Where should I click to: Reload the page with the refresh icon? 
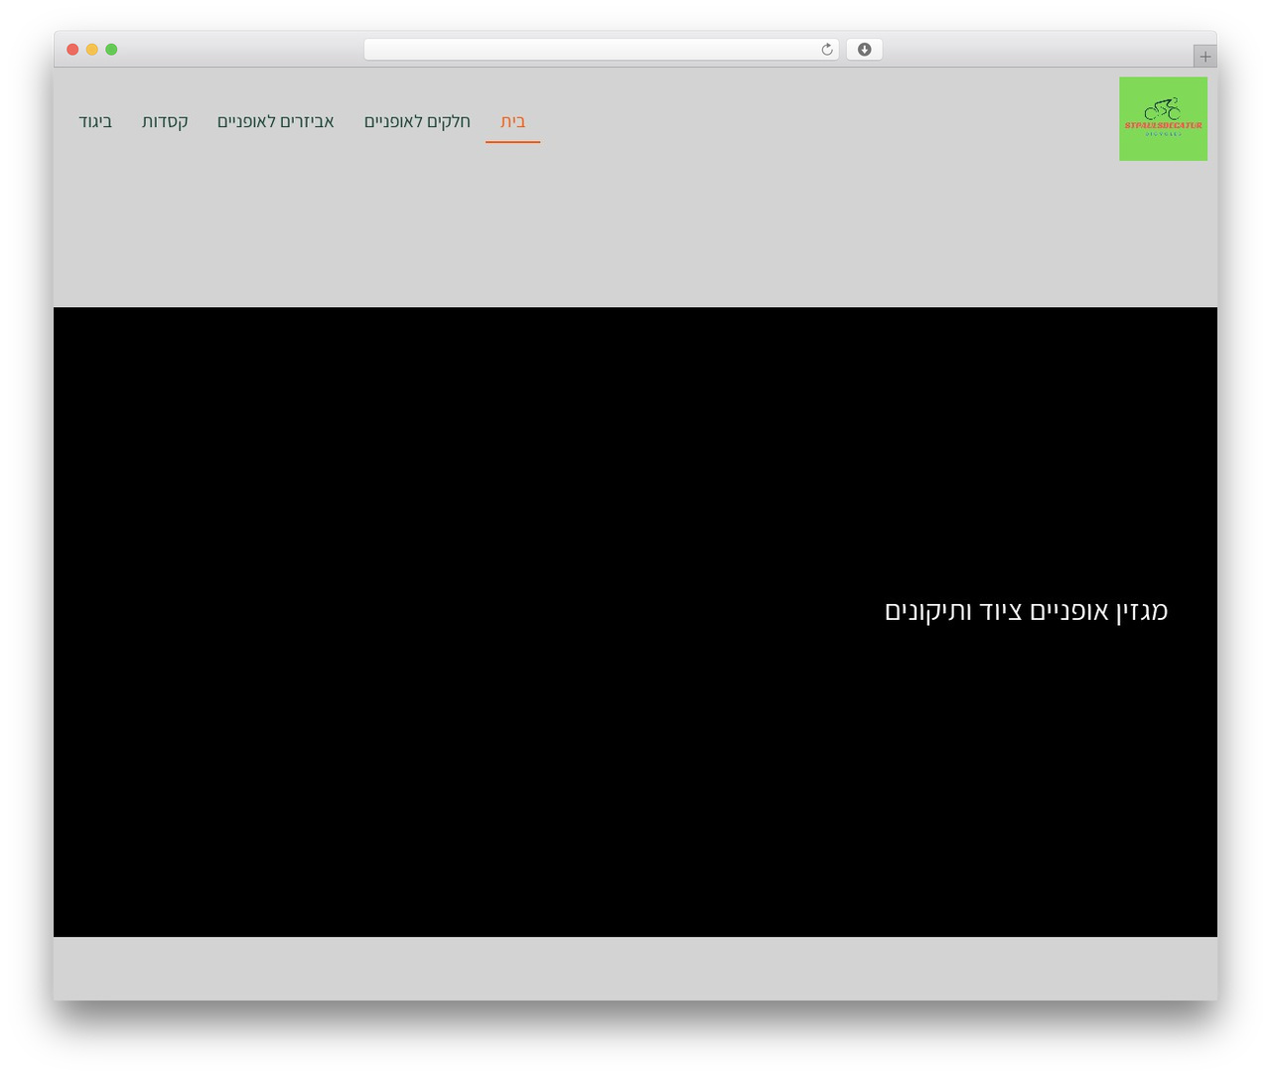[826, 50]
